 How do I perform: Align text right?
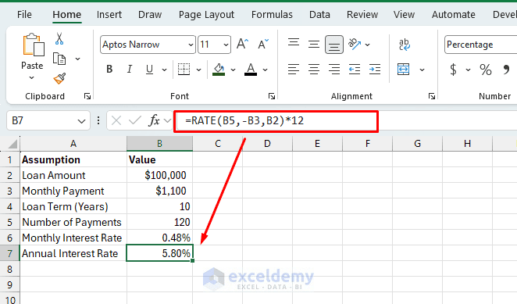(x=334, y=70)
